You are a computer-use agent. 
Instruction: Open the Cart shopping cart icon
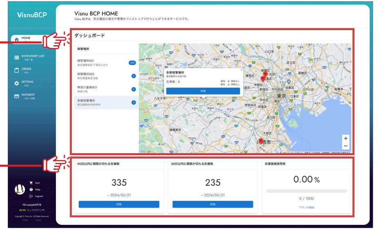(31, 183)
